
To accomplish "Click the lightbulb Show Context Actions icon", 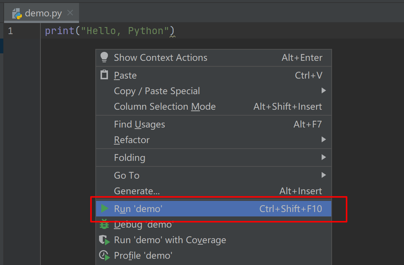I will coord(104,57).
